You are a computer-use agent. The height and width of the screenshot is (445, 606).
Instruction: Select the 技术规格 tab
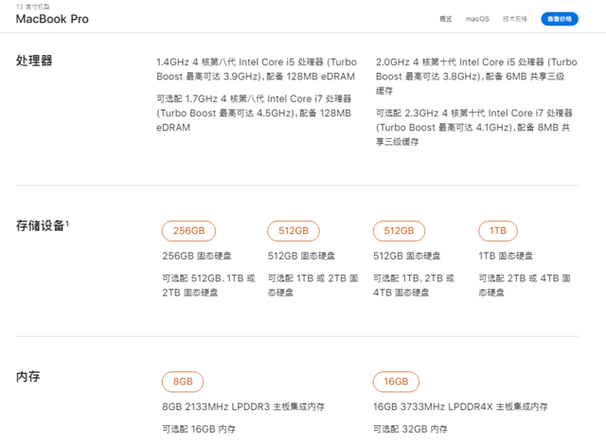click(515, 19)
